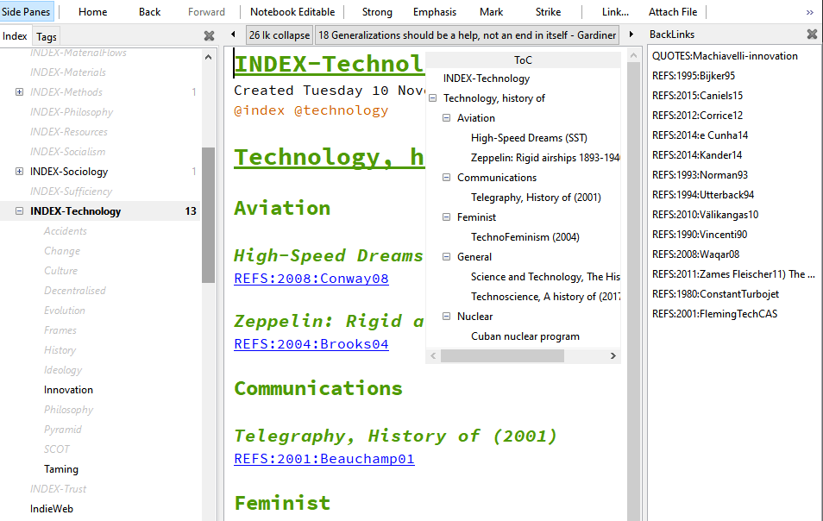Click the ToC horizontal scrollbar thumb
The width and height of the screenshot is (823, 521).
(501, 355)
